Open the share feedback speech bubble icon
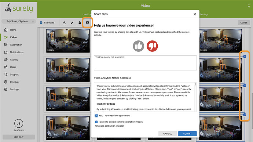Viewport: 253px width, 142px height. pyautogui.click(x=87, y=23)
